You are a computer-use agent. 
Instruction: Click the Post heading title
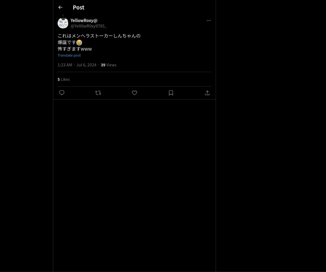79,7
